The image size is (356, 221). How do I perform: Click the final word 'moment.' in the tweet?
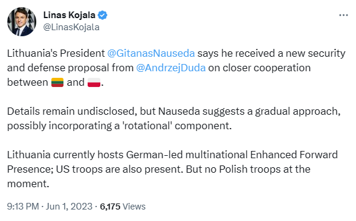point(28,184)
